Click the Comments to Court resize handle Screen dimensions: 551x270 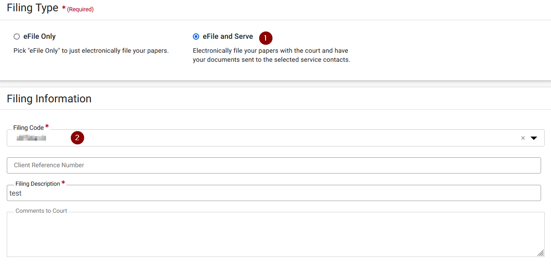tap(541, 253)
